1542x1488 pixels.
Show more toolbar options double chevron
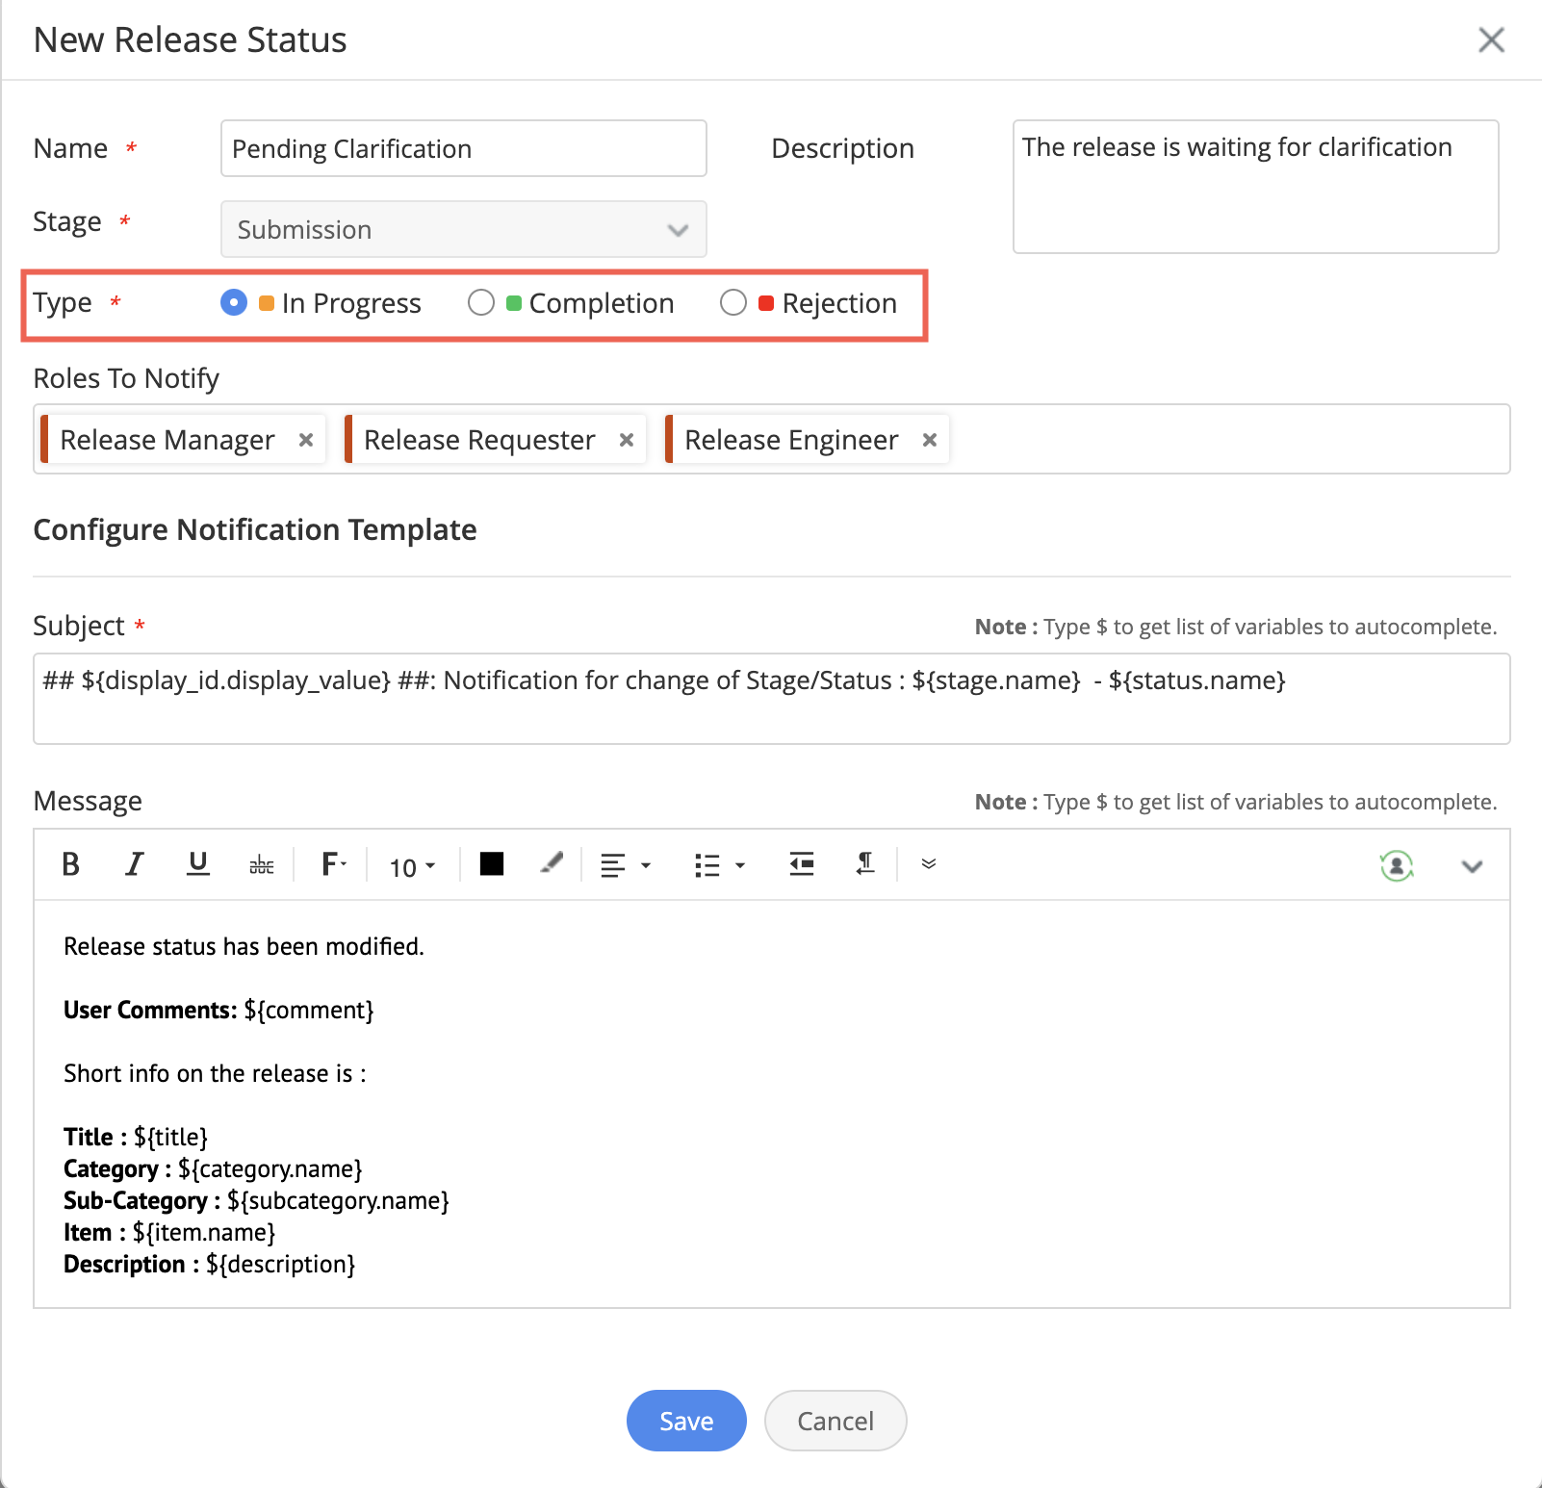pyautogui.click(x=929, y=864)
